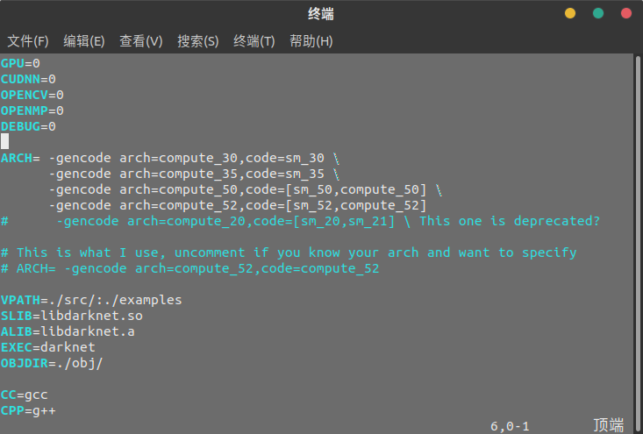Open the 搜索(S) menu
The image size is (643, 434).
pyautogui.click(x=197, y=41)
